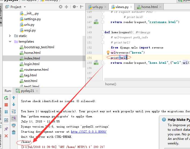190x149 pixels.
Task: Place the cursor on print(url) line
Action: click(x=119, y=58)
